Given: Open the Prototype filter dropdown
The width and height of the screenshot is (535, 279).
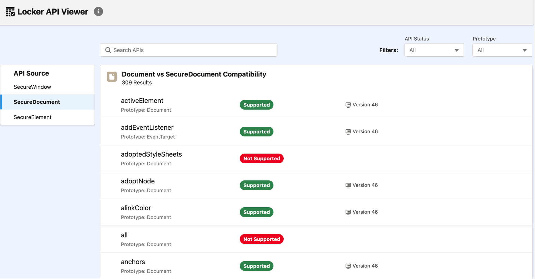Looking at the screenshot, I should (x=502, y=50).
